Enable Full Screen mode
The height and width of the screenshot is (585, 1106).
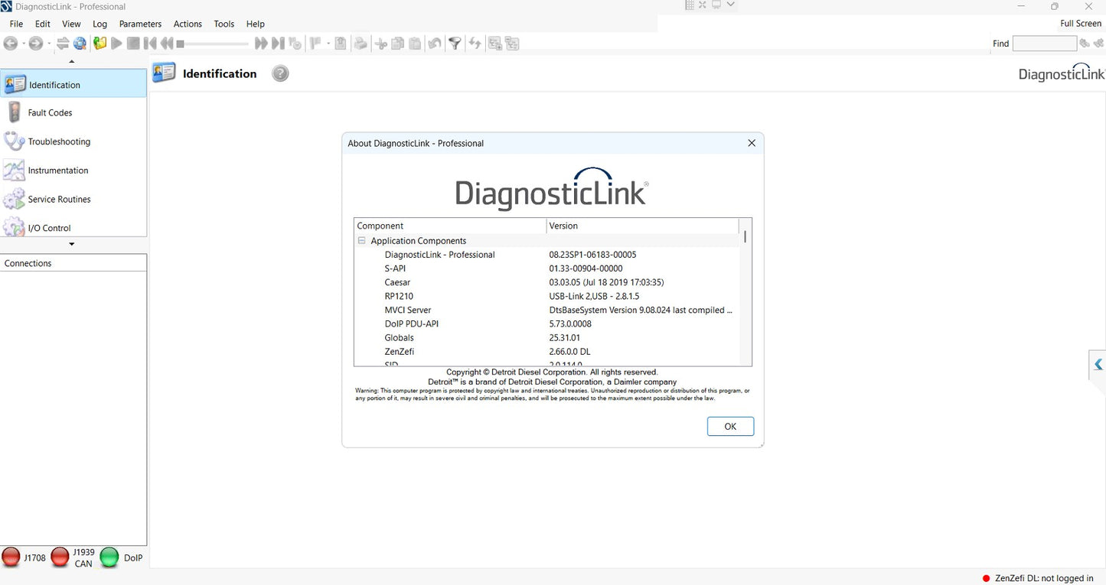tap(1080, 23)
